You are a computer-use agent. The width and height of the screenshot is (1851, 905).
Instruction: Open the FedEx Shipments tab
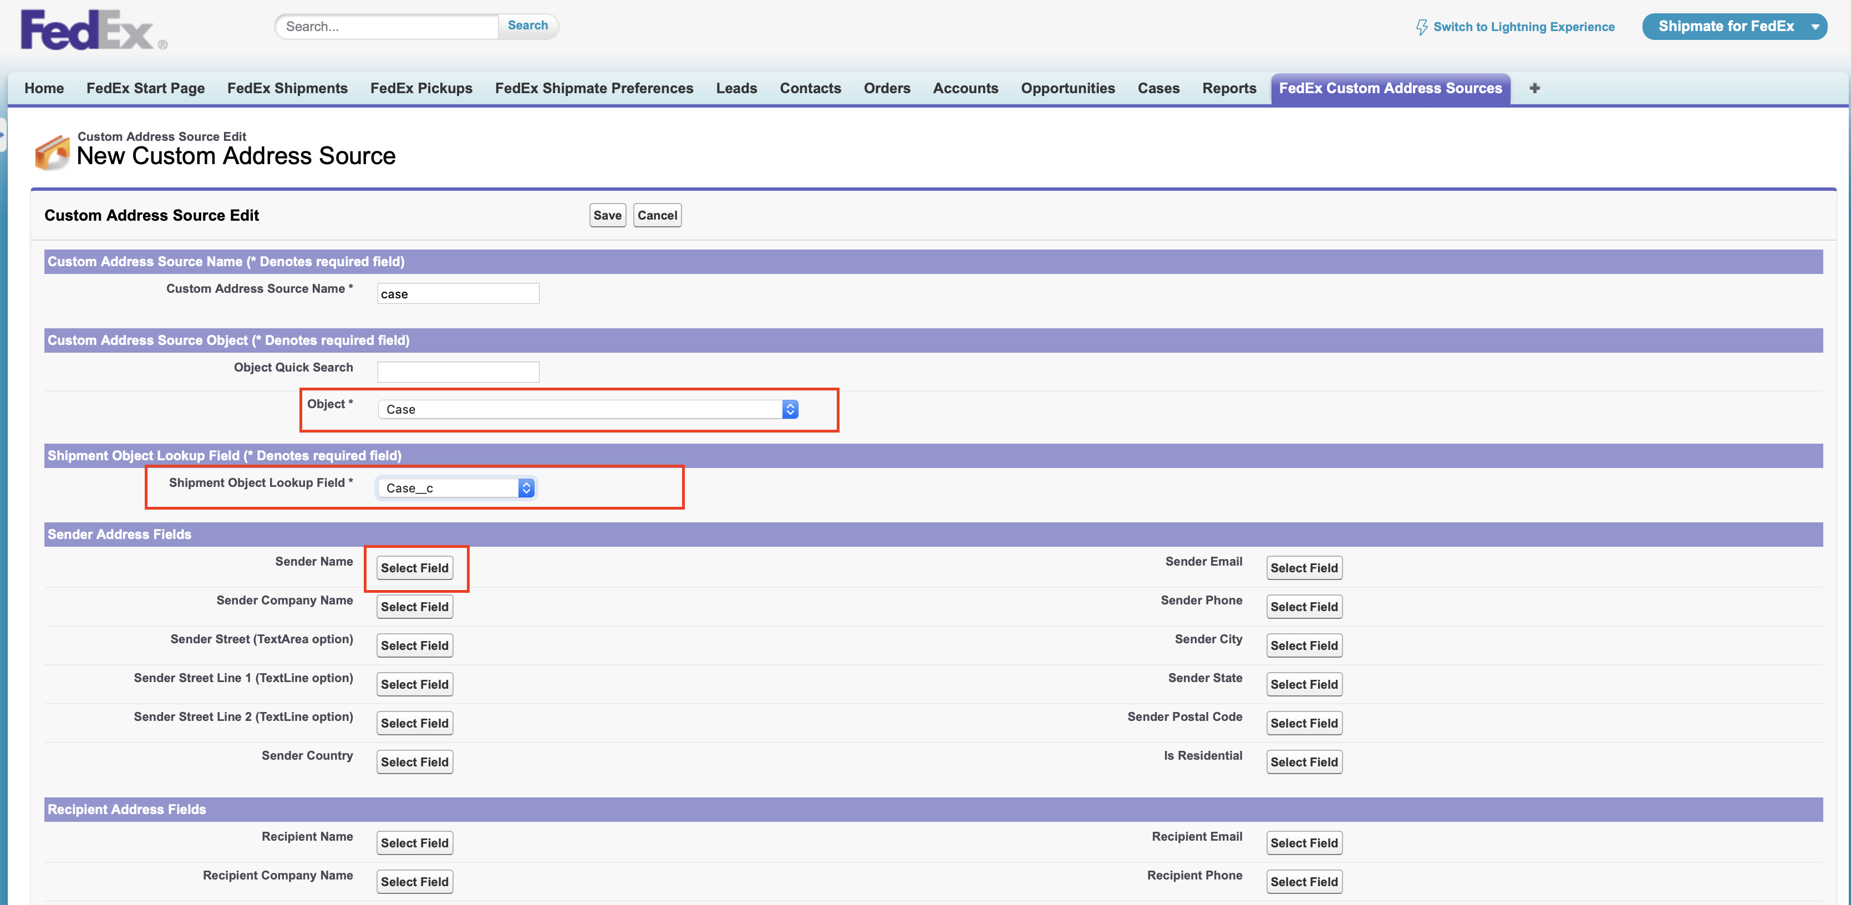[287, 88]
